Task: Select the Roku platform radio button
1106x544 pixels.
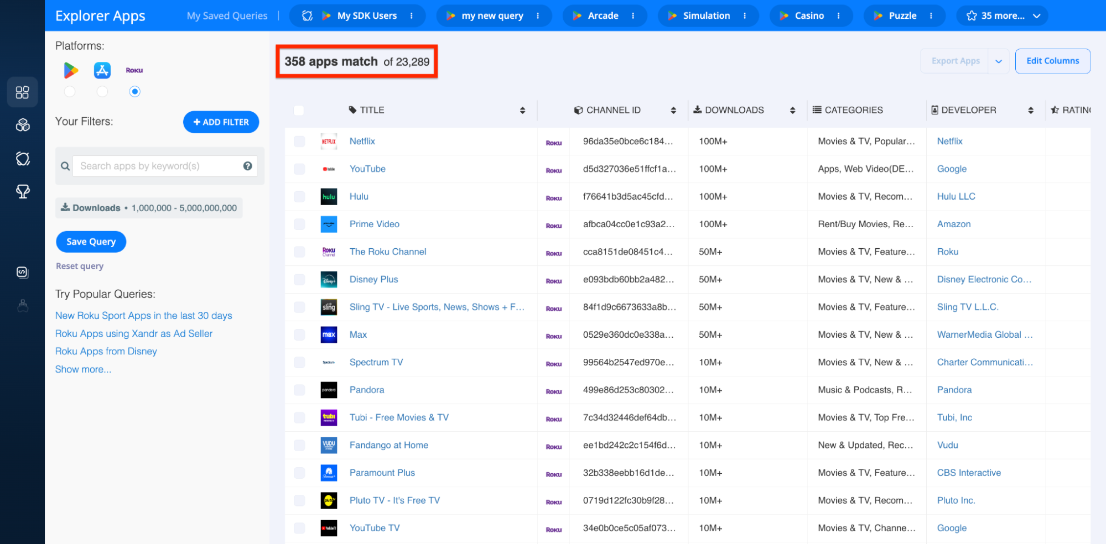Action: click(x=134, y=92)
